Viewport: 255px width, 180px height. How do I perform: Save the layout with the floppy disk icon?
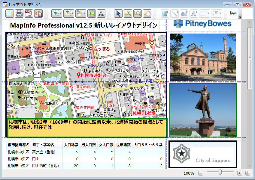(x=38, y=13)
